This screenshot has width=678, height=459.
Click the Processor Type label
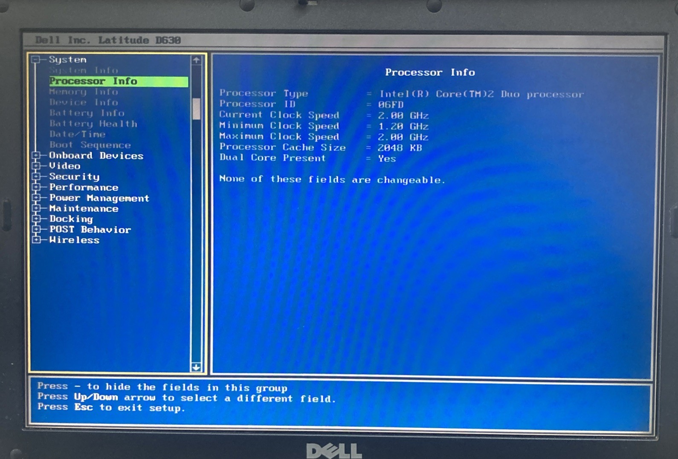(264, 93)
